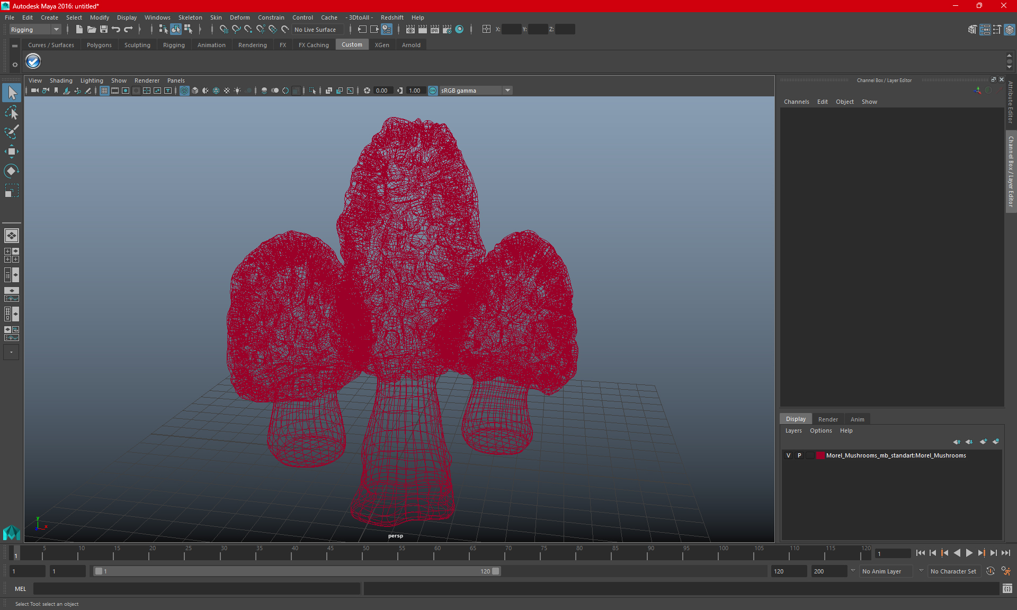Toggle snap to curves

click(x=236, y=30)
